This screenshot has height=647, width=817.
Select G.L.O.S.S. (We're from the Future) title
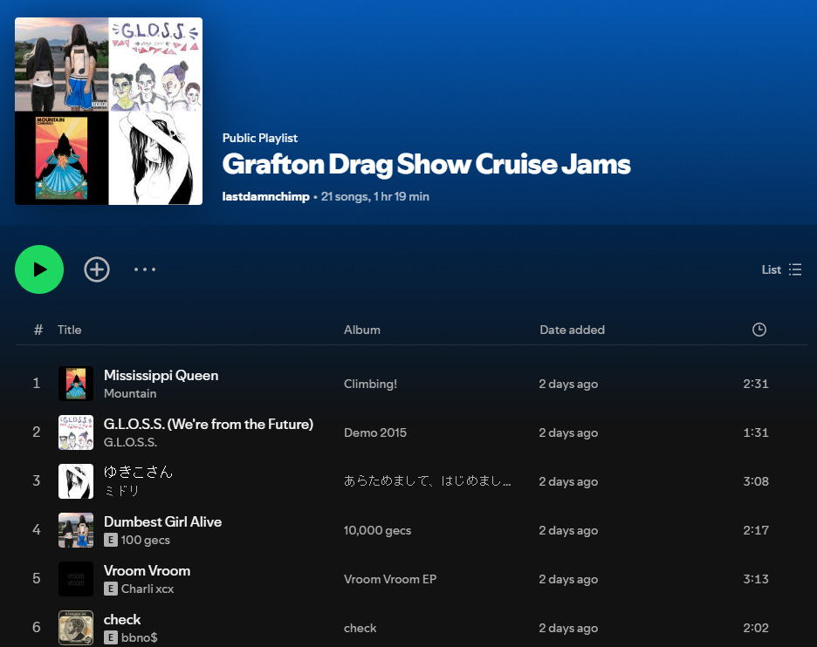pyautogui.click(x=209, y=425)
